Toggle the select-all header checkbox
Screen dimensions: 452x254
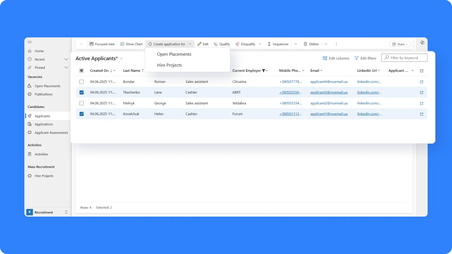point(82,71)
